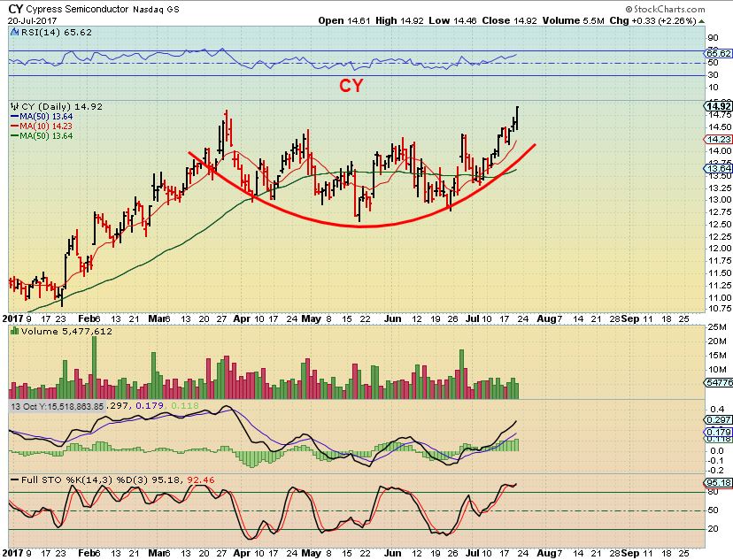Click the Volume 5,477,612 legend text
733x560 pixels.
point(66,331)
